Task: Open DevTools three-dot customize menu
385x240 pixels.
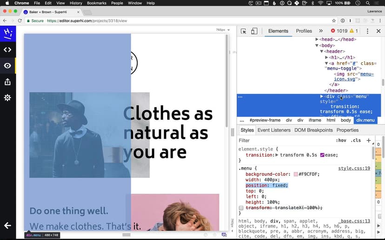Action: click(x=367, y=31)
